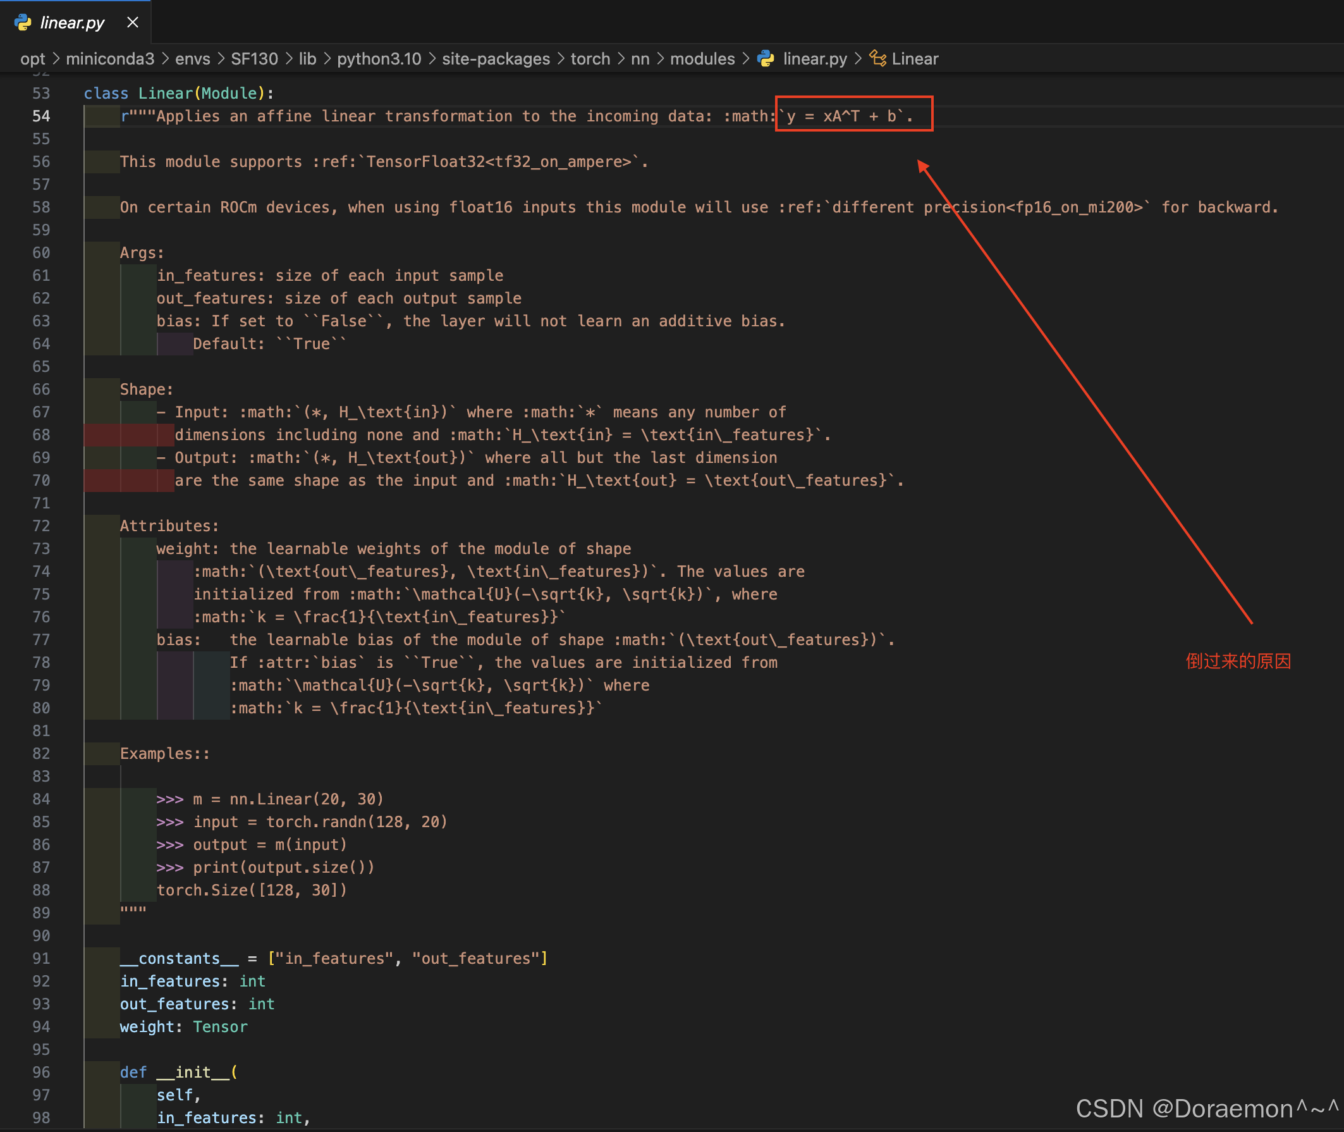The height and width of the screenshot is (1132, 1344).
Task: Close the linear.py editor tab
Action: click(133, 23)
